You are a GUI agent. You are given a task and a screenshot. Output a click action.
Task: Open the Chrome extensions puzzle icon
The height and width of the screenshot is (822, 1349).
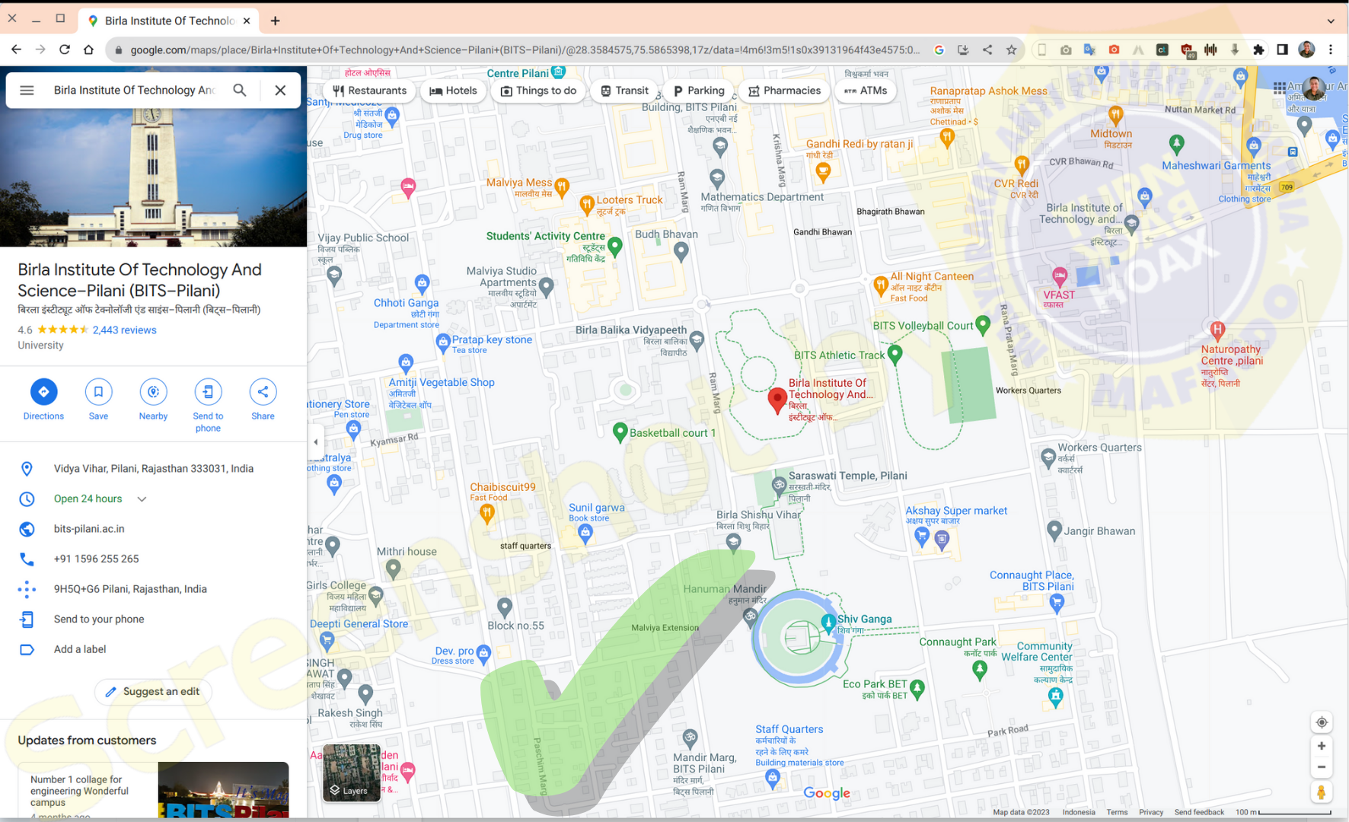pos(1259,49)
